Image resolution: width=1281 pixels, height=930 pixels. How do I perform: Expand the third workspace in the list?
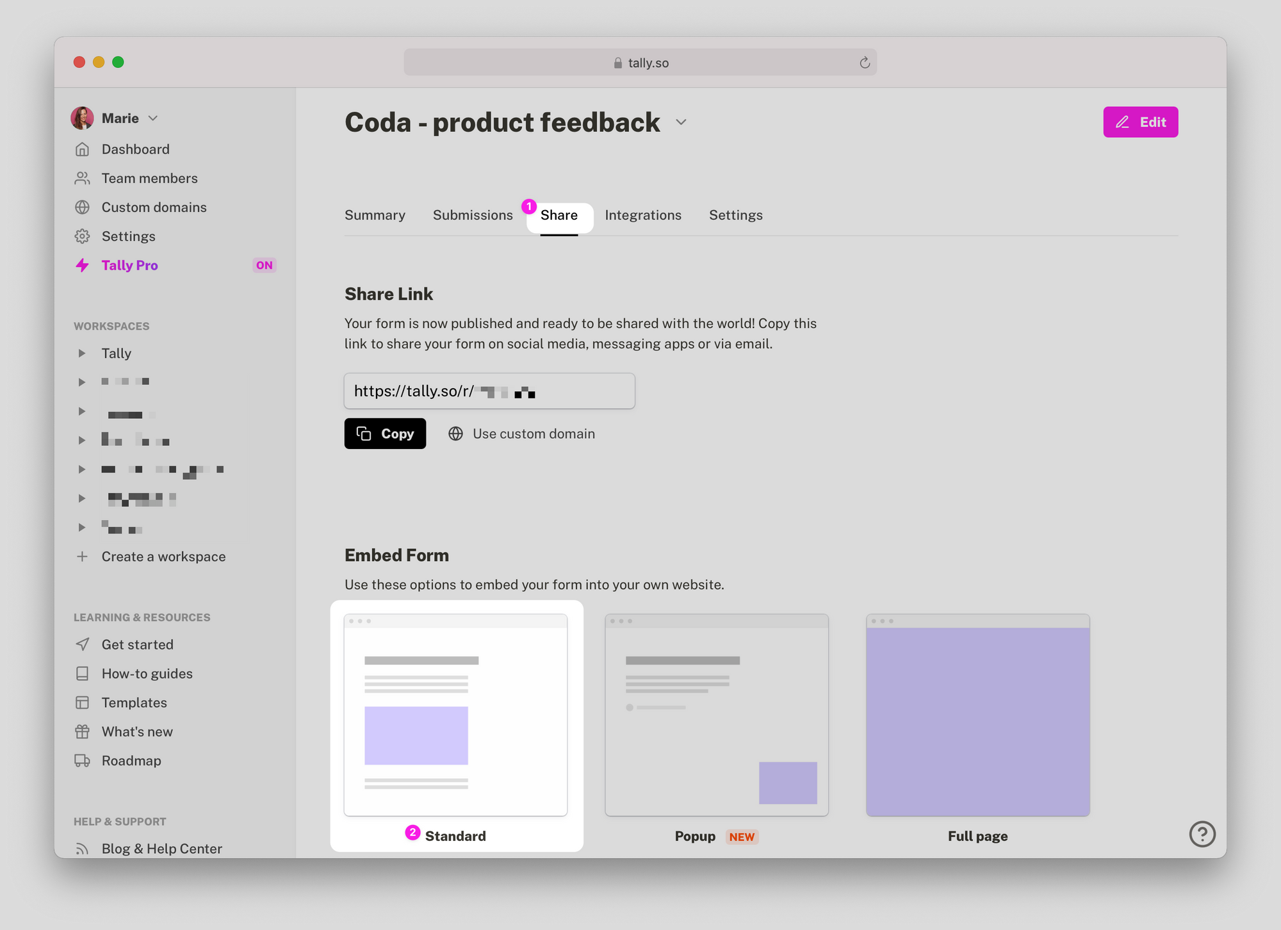[x=81, y=411]
